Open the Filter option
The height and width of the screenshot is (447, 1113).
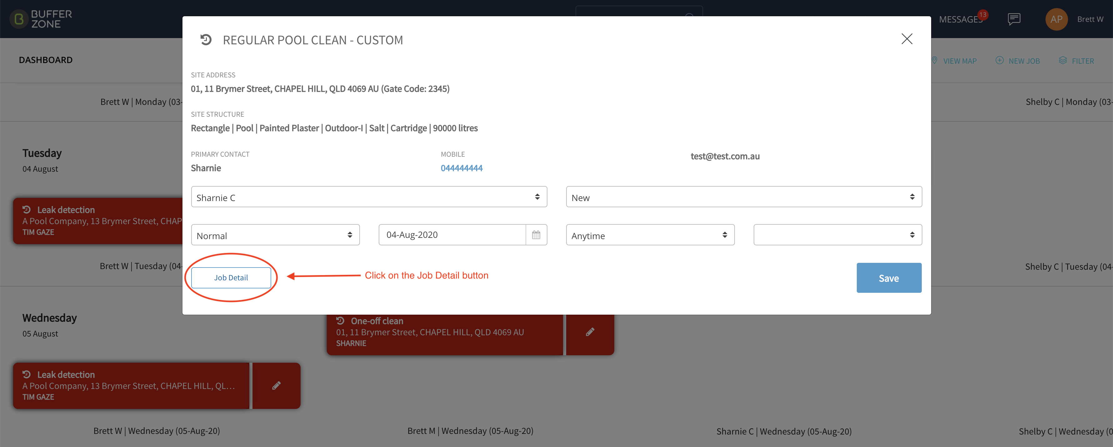(1076, 61)
